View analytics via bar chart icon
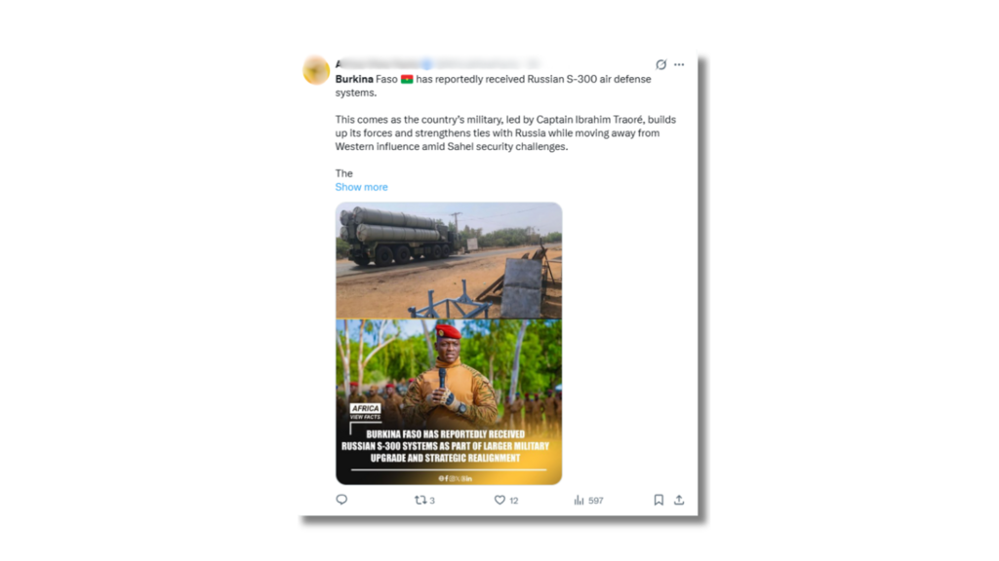Screen dimensions: 999x561 tap(579, 500)
